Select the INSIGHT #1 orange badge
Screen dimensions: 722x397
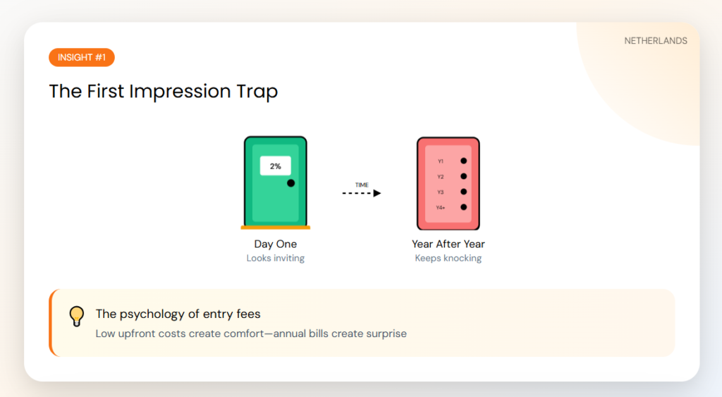(x=82, y=57)
